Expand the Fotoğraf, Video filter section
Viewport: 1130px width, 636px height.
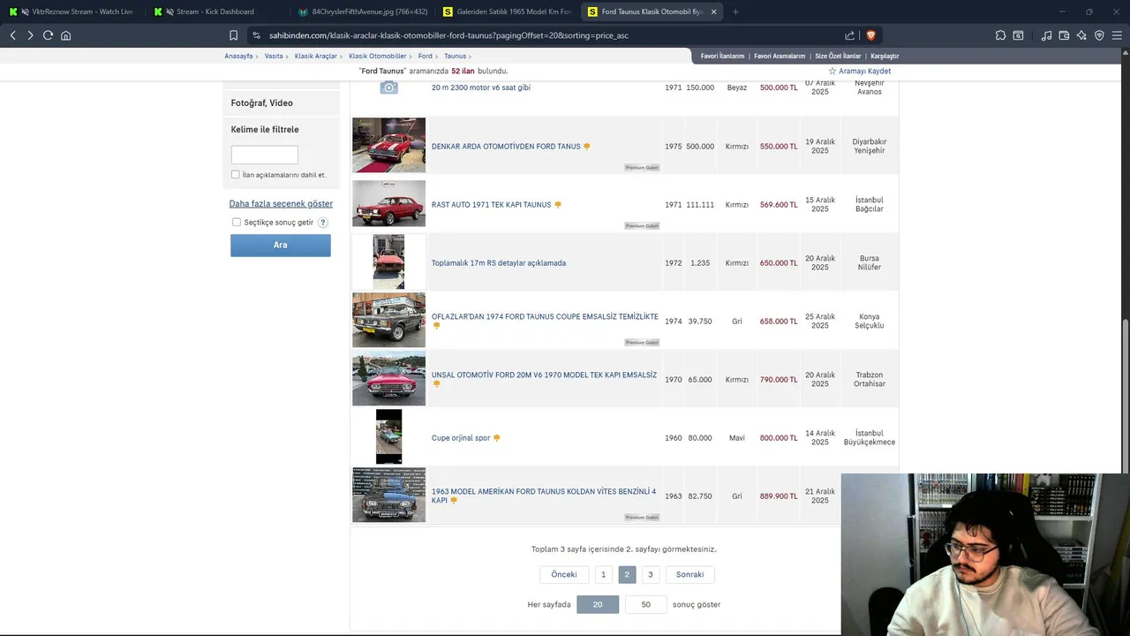pos(282,103)
